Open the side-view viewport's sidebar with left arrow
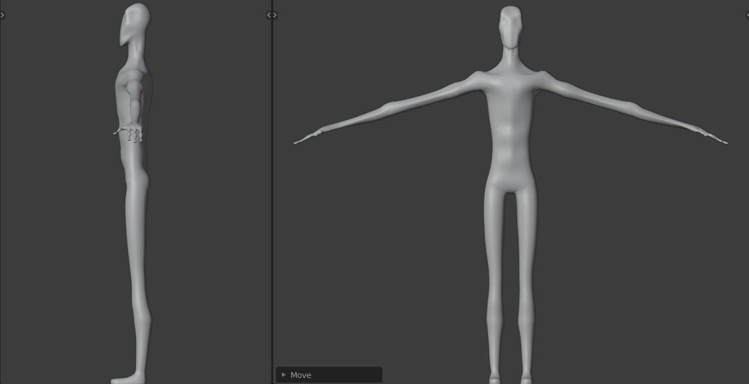This screenshot has width=749, height=384. point(269,15)
